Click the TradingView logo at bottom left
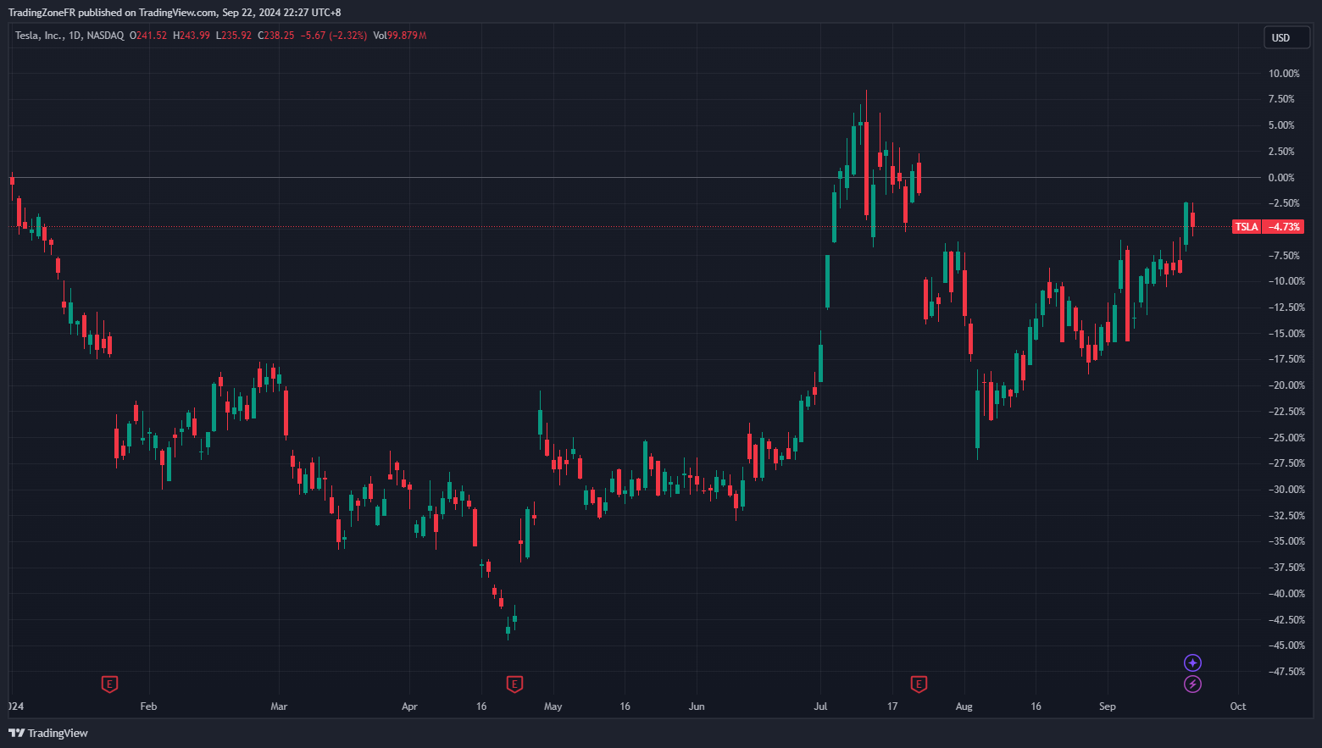The image size is (1322, 748). click(48, 733)
